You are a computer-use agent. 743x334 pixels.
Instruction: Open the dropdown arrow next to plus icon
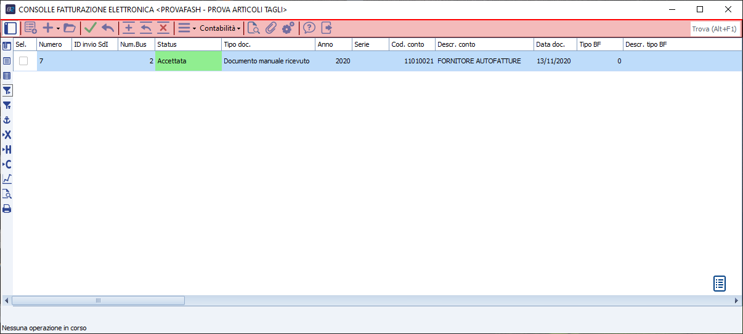(x=58, y=28)
